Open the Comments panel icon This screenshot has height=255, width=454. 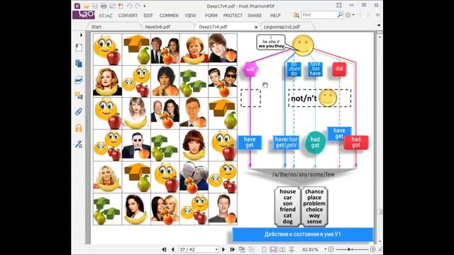(x=79, y=96)
